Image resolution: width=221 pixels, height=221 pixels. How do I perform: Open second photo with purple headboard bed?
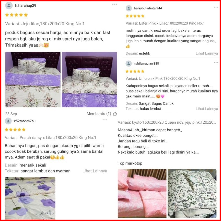pos(89,79)
